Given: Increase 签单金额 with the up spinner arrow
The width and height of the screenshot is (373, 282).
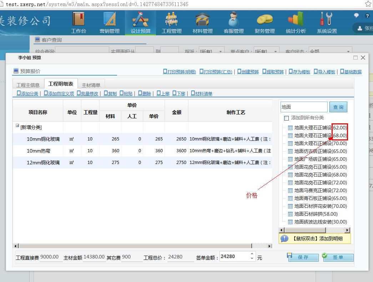Looking at the screenshot, I should [252, 254].
